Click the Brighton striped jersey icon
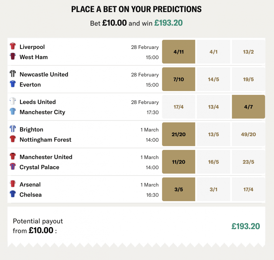 point(13,129)
